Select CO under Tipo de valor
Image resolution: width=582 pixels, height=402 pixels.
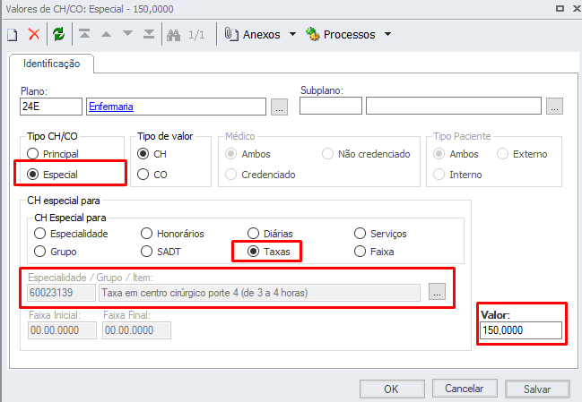[x=143, y=174]
